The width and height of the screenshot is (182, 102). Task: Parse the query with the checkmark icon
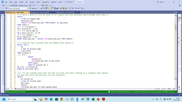[41, 8]
